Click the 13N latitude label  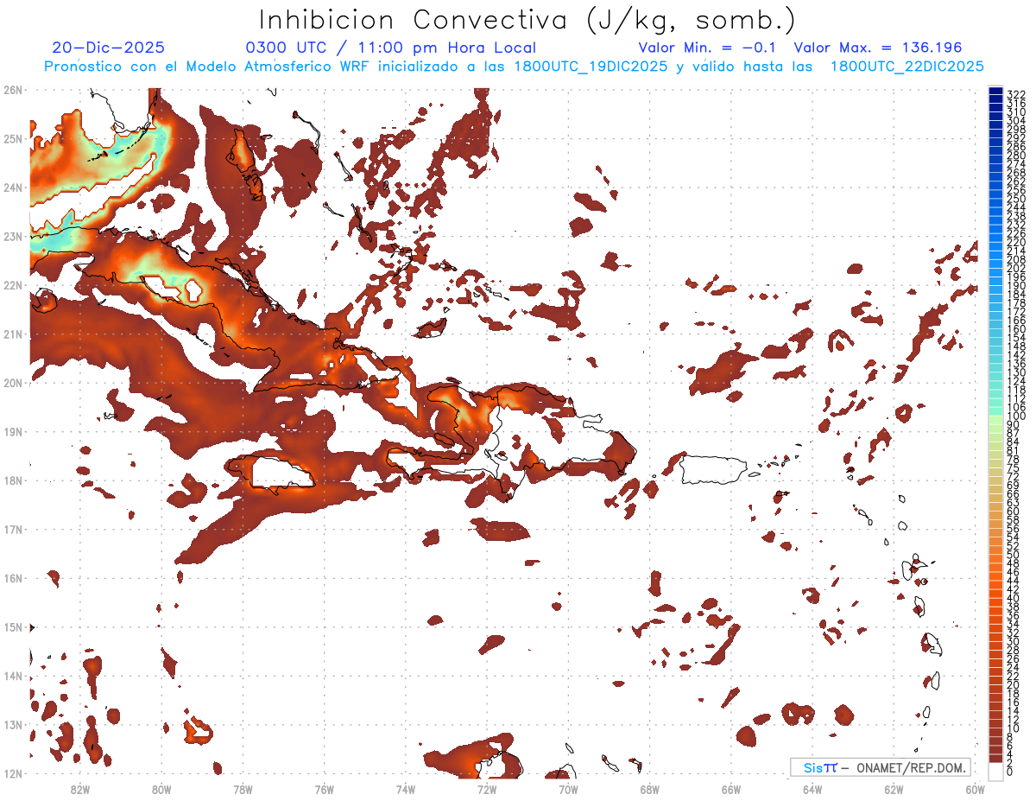(12, 724)
